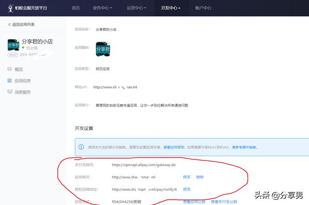The width and height of the screenshot is (309, 205).
Task: Click the 概览 monitor icon
Action: coord(10,69)
